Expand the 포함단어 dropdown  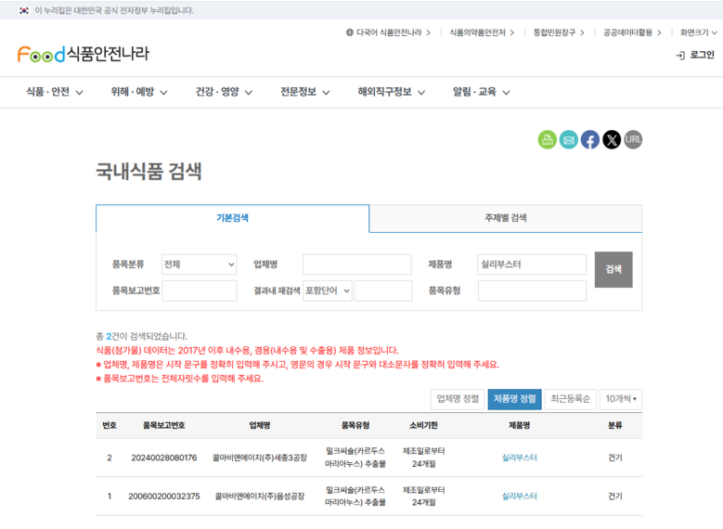[x=328, y=290]
